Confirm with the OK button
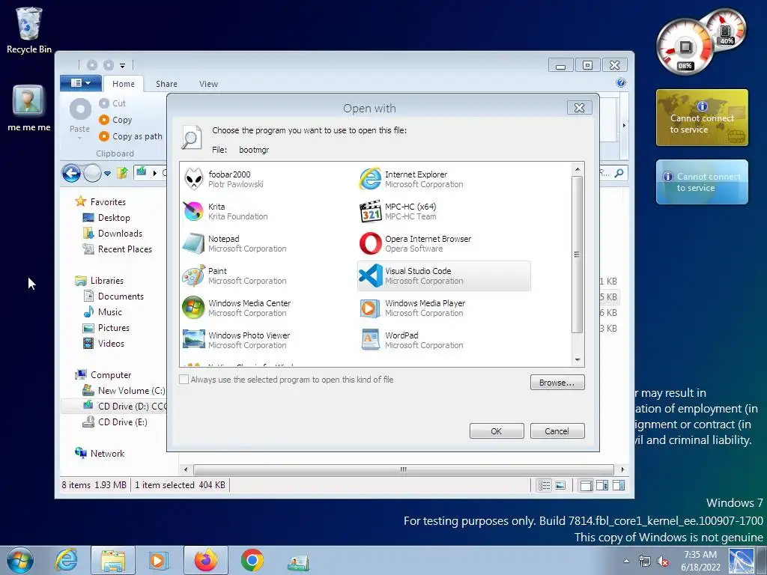Viewport: 767px width, 575px height. pos(497,431)
